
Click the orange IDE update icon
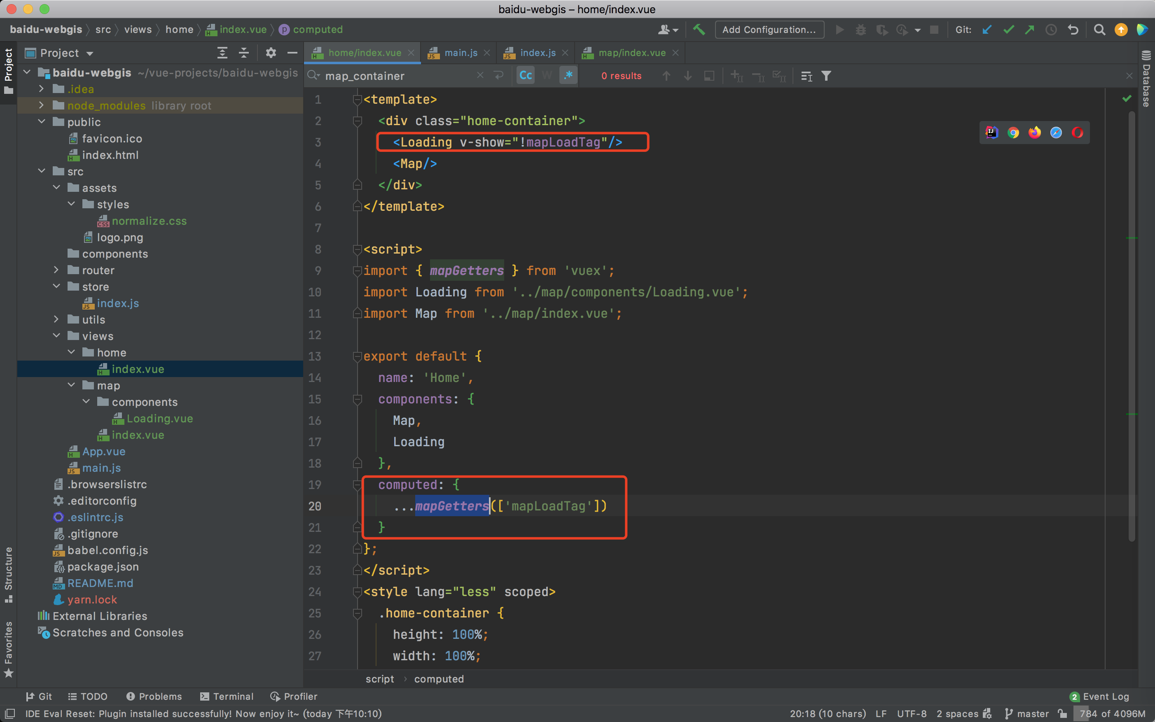coord(1120,30)
